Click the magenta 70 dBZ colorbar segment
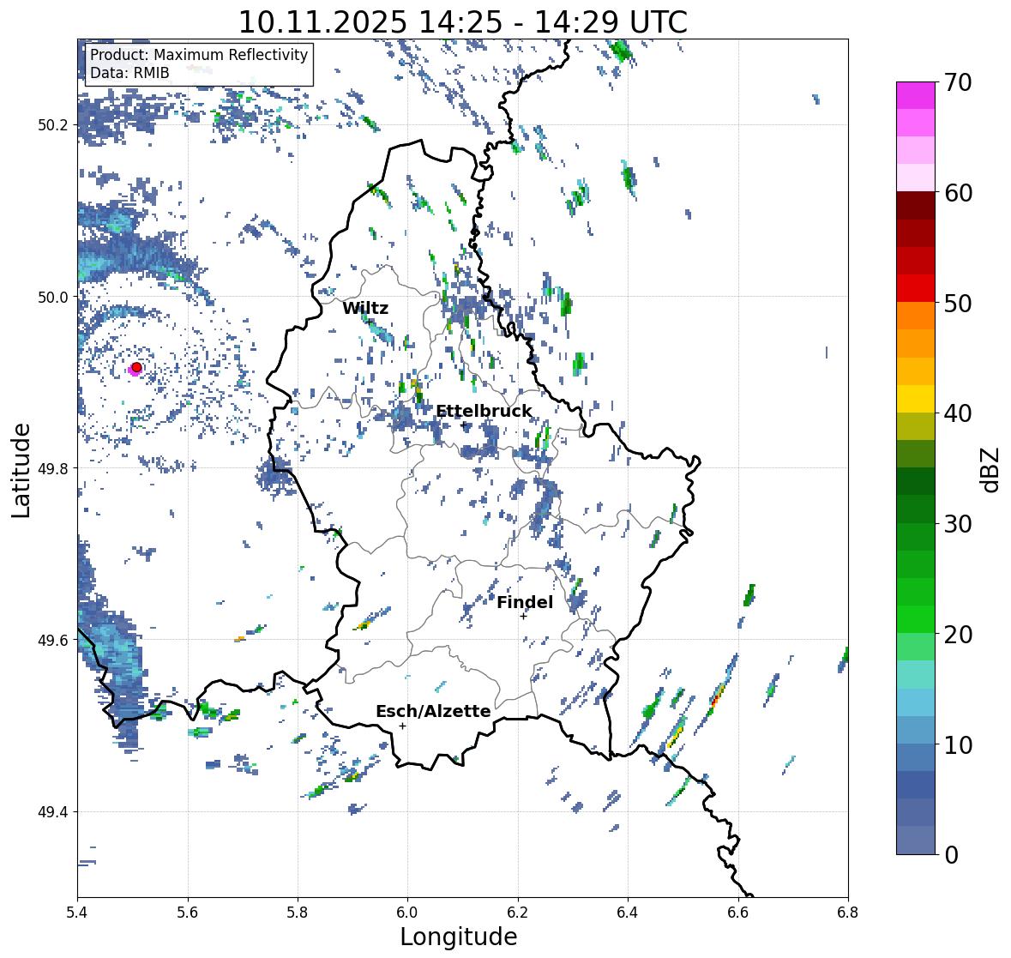The width and height of the screenshot is (1011, 958). [x=916, y=95]
